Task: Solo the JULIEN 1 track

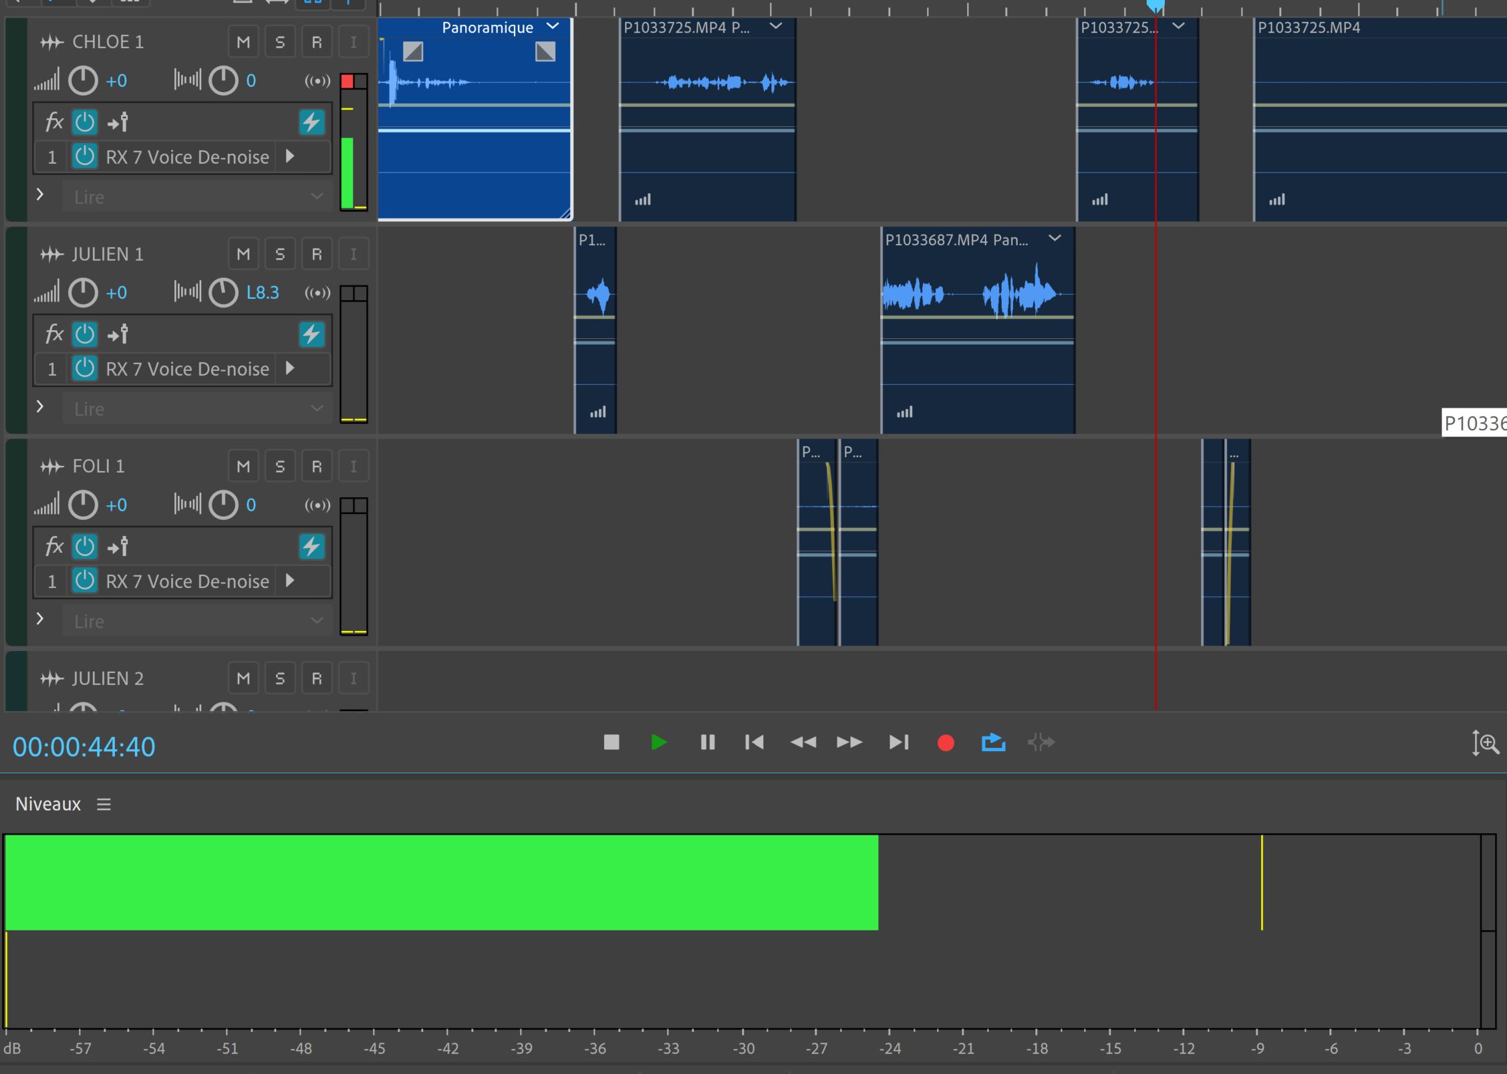Action: [280, 254]
